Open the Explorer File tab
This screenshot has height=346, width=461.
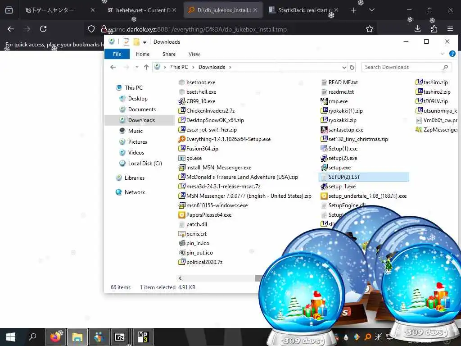coord(117,54)
